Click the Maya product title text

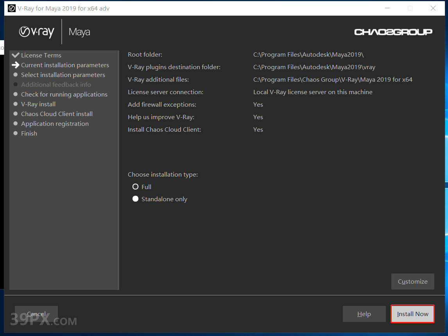[x=79, y=32]
